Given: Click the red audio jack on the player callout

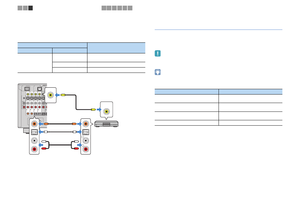Looking at the screenshot, I should click(86, 149).
